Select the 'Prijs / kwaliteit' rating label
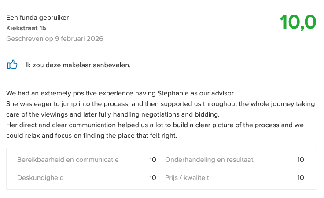This screenshot has height=198, width=324. tap(187, 178)
